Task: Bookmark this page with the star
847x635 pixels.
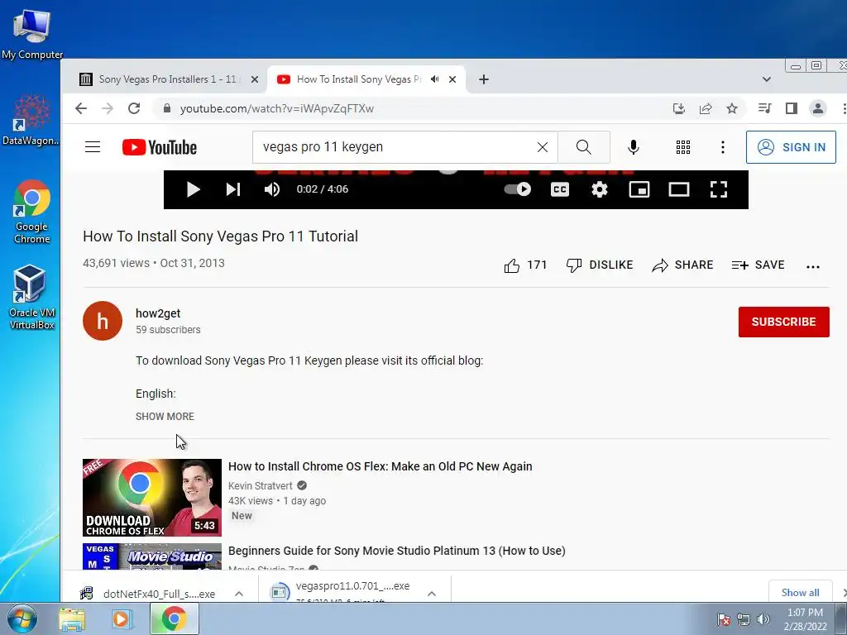Action: (x=732, y=108)
